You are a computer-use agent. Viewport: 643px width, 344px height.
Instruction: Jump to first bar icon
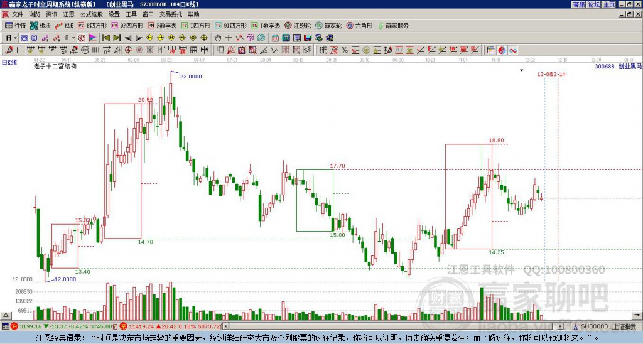[x=105, y=38]
